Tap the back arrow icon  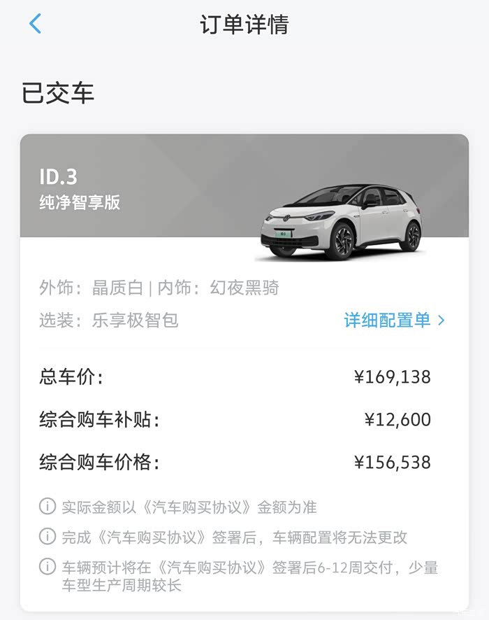[36, 24]
